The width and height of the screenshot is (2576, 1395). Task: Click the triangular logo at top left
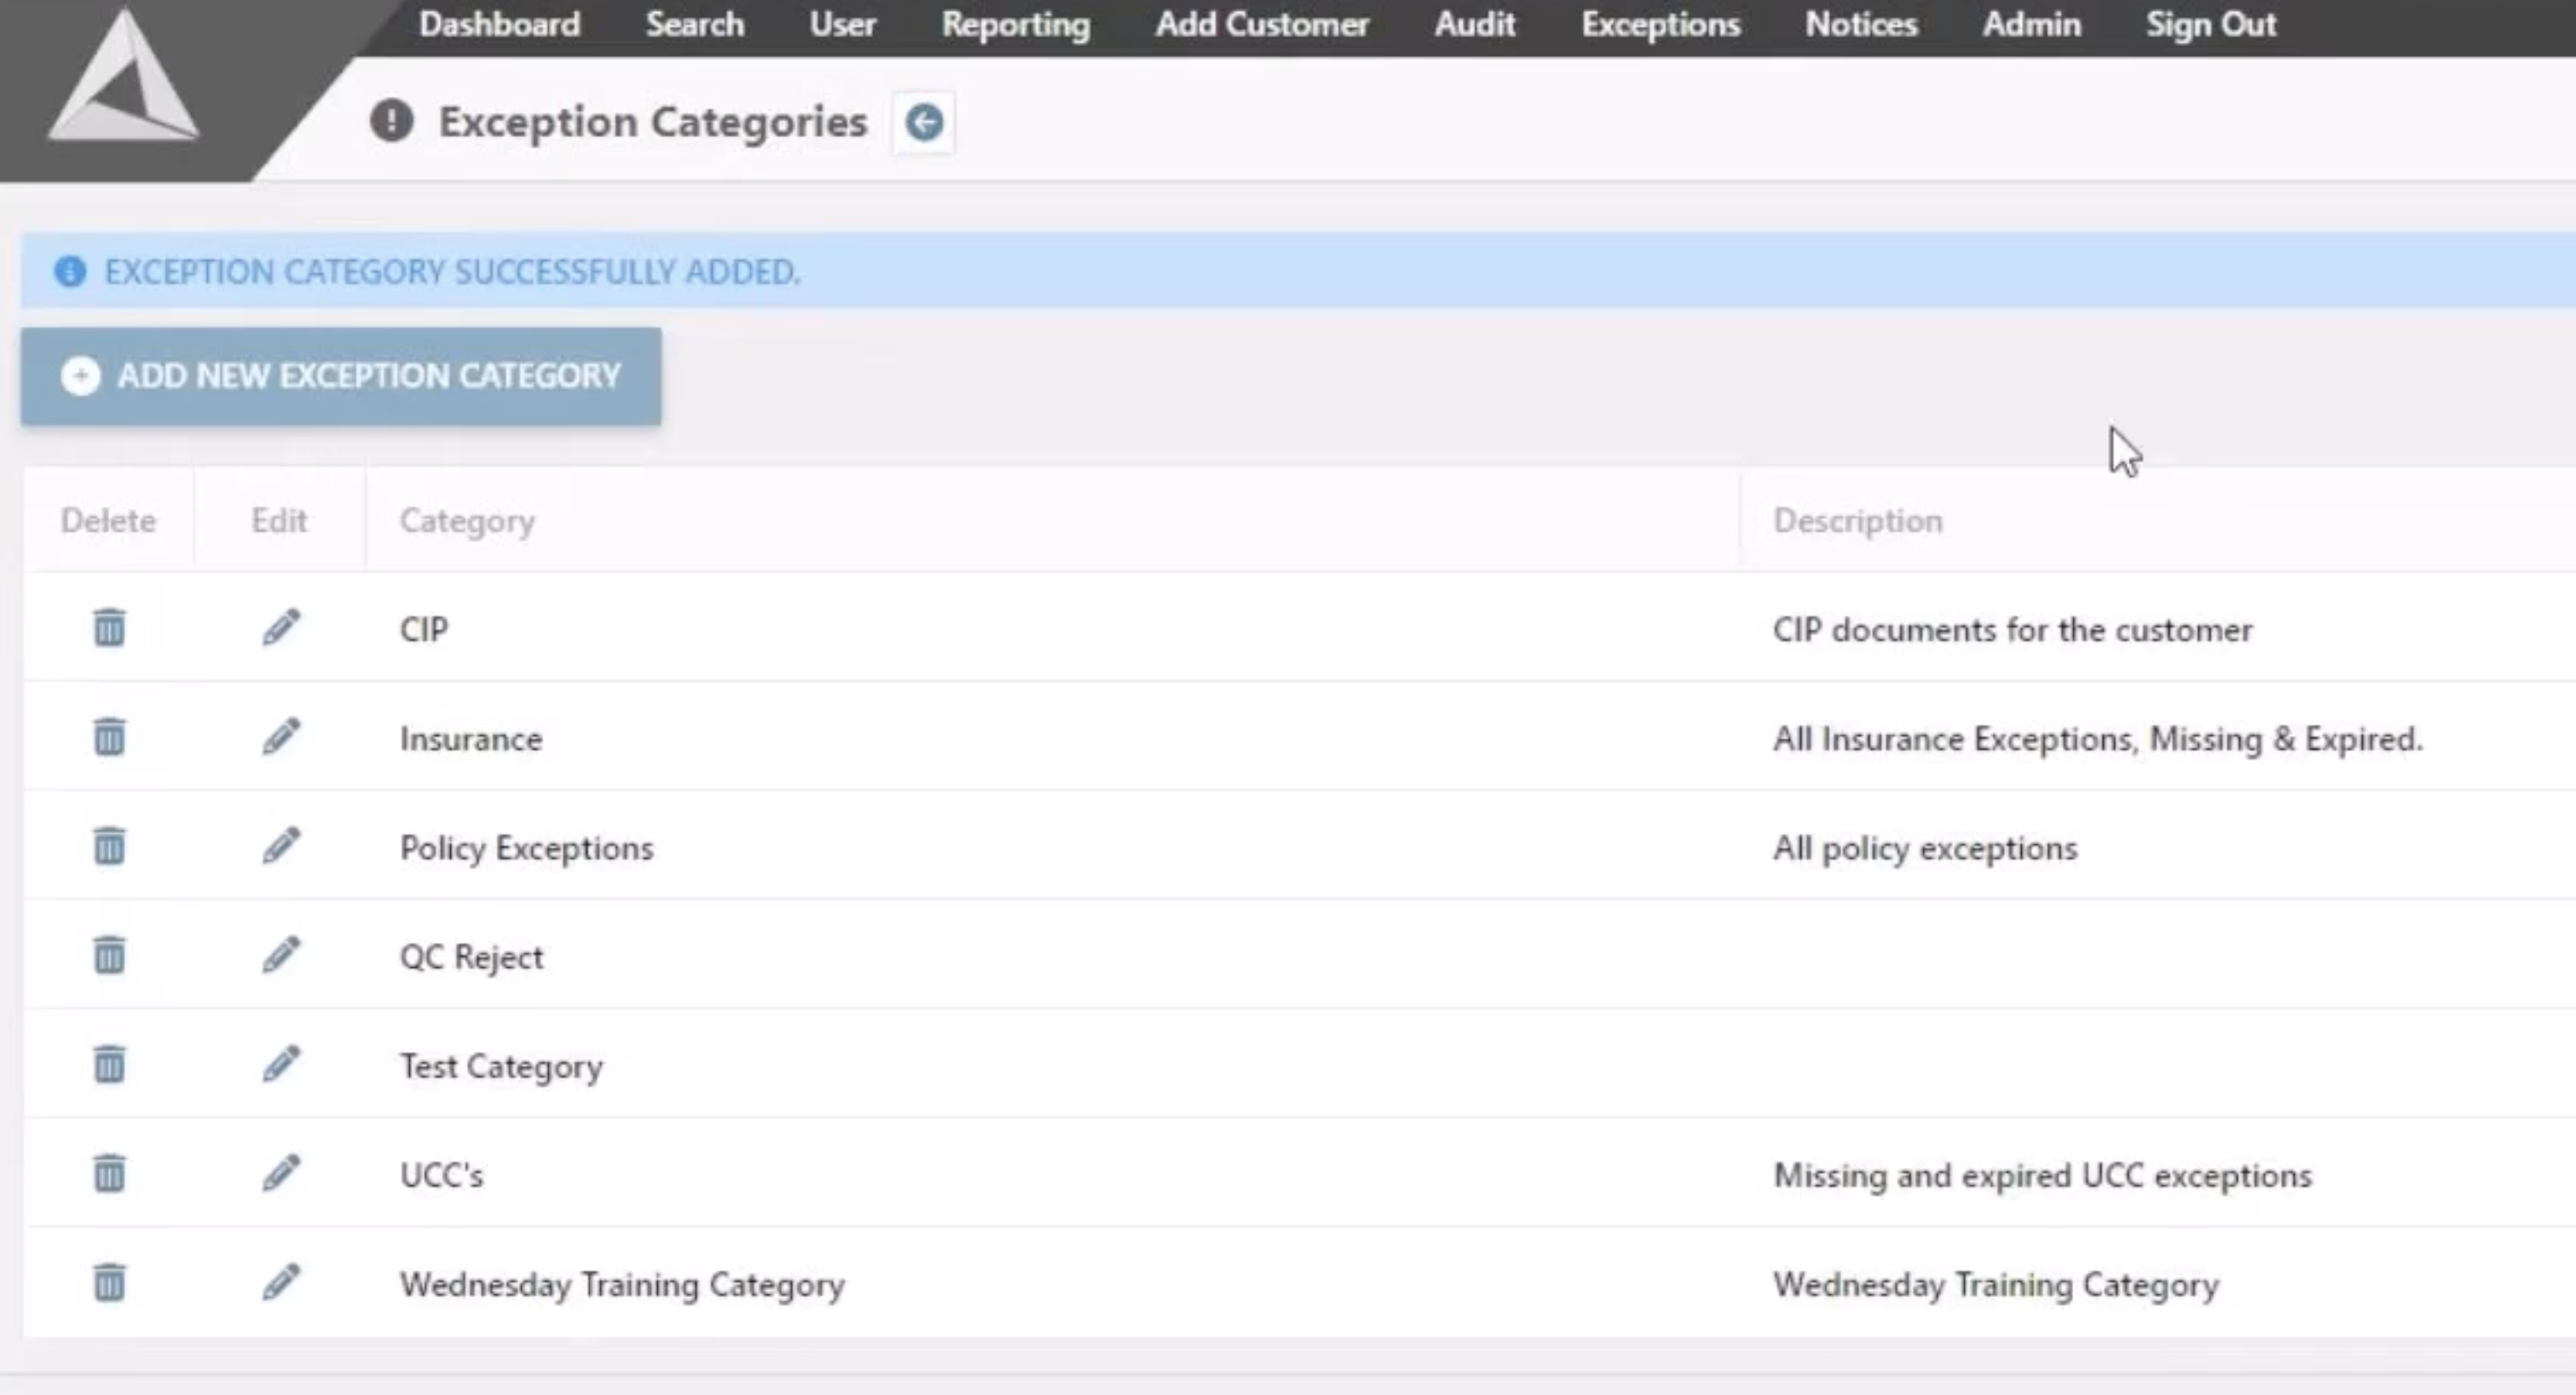123,80
